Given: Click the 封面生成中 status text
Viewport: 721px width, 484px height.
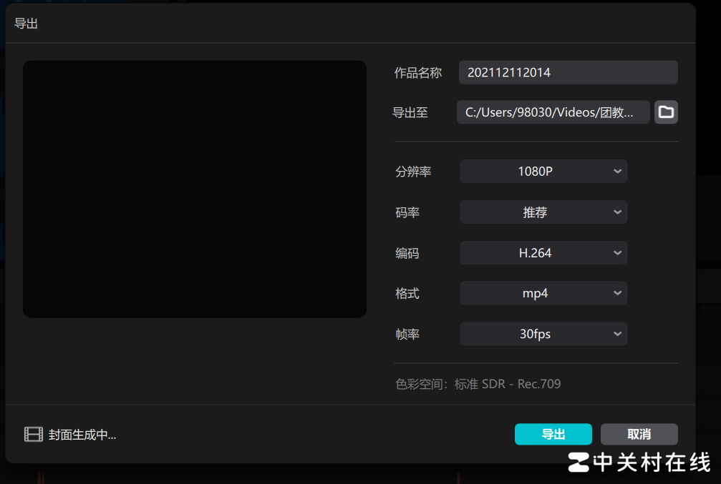Looking at the screenshot, I should click(x=79, y=434).
